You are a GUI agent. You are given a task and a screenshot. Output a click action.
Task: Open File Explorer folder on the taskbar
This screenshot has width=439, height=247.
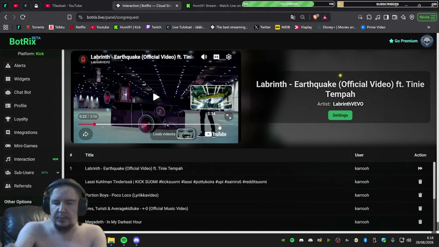(111, 240)
